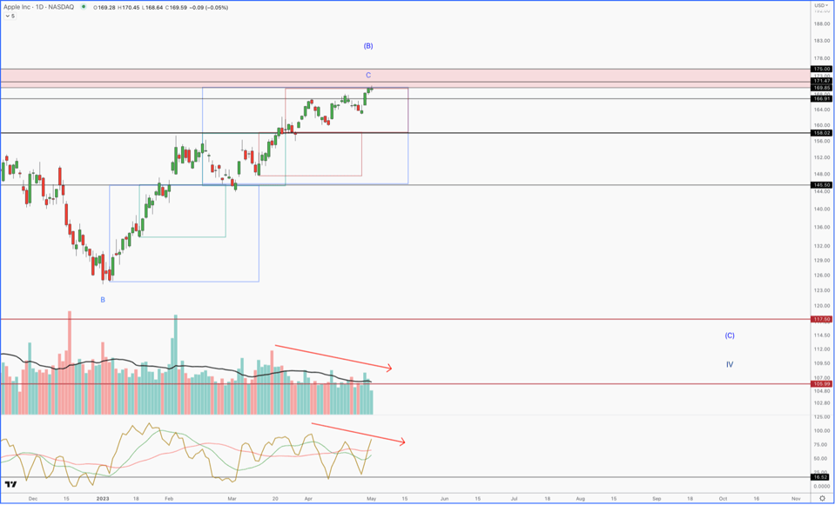Collapse the indicator legend showing 5
Viewport: 835px width, 505px height.
(x=10, y=17)
